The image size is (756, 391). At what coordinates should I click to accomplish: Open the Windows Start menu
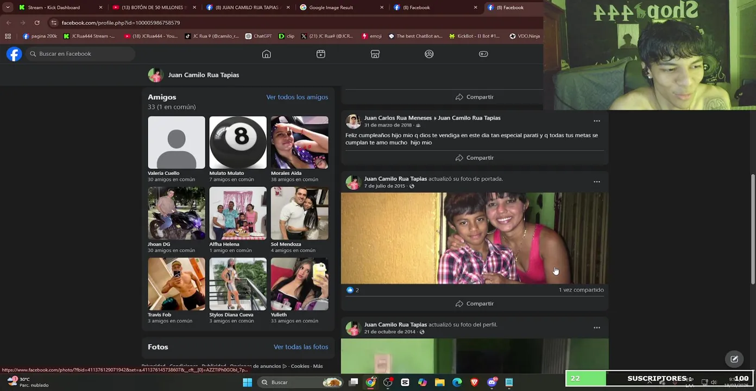pyautogui.click(x=247, y=382)
